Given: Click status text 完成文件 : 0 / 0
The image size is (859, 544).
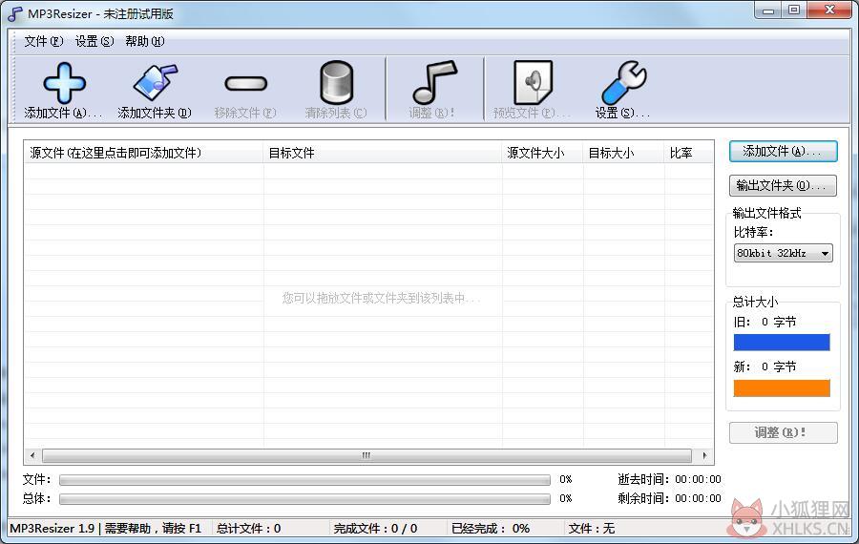Looking at the screenshot, I should pyautogui.click(x=375, y=529).
